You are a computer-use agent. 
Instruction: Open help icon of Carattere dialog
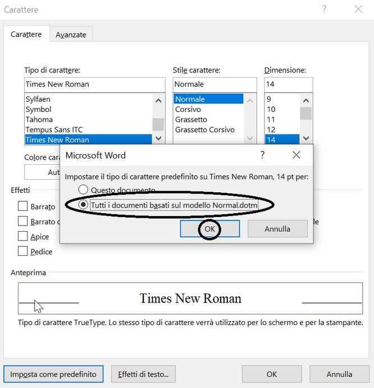324,10
